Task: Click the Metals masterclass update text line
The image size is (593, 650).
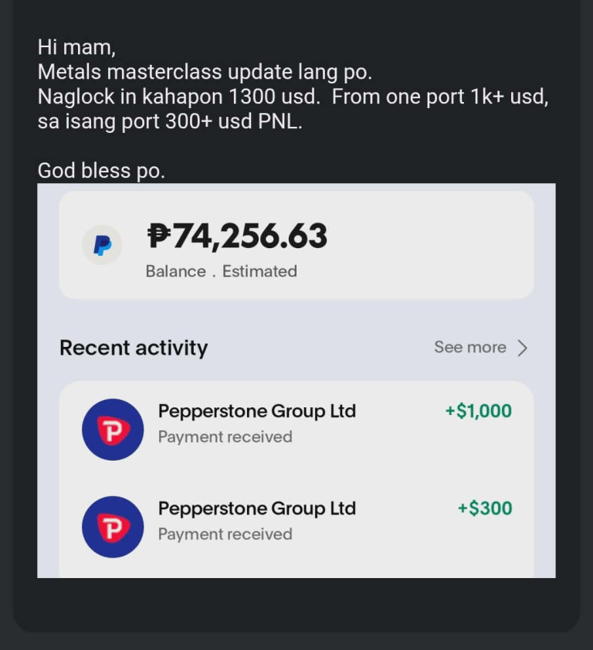Action: pos(205,72)
